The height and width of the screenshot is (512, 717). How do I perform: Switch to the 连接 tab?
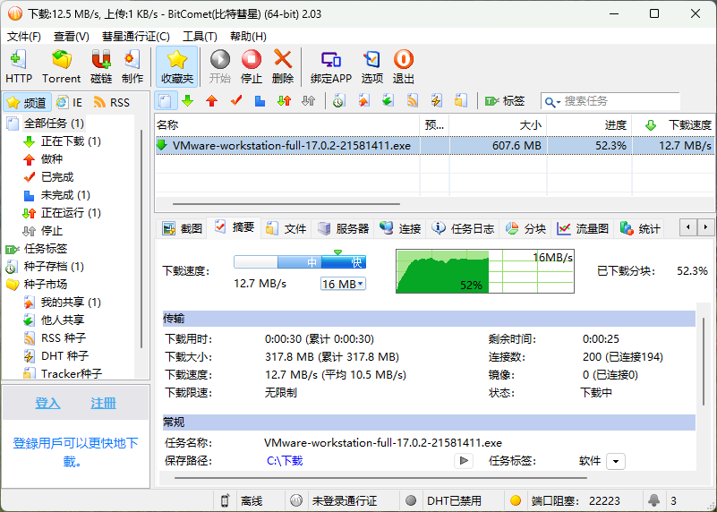[400, 228]
